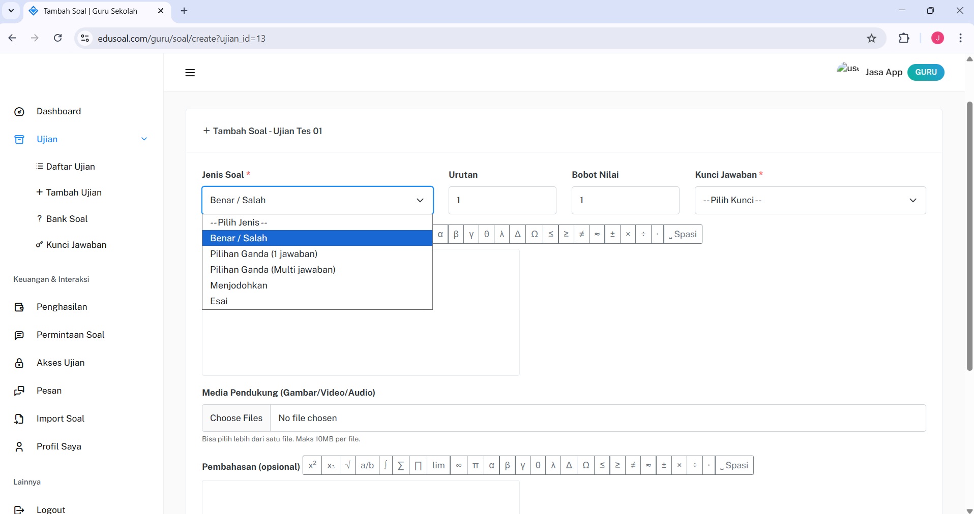Bookmark this page with the star icon
The height and width of the screenshot is (514, 974).
pyautogui.click(x=872, y=39)
